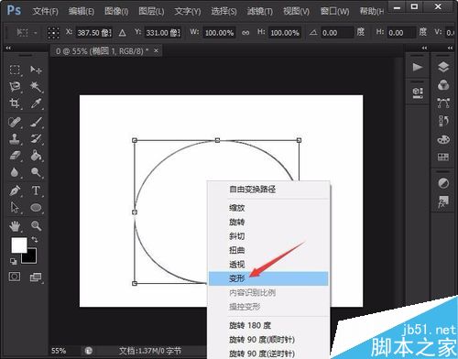458x359 pixels.
Task: Select the Healing Brush tool
Action: [x=15, y=122]
